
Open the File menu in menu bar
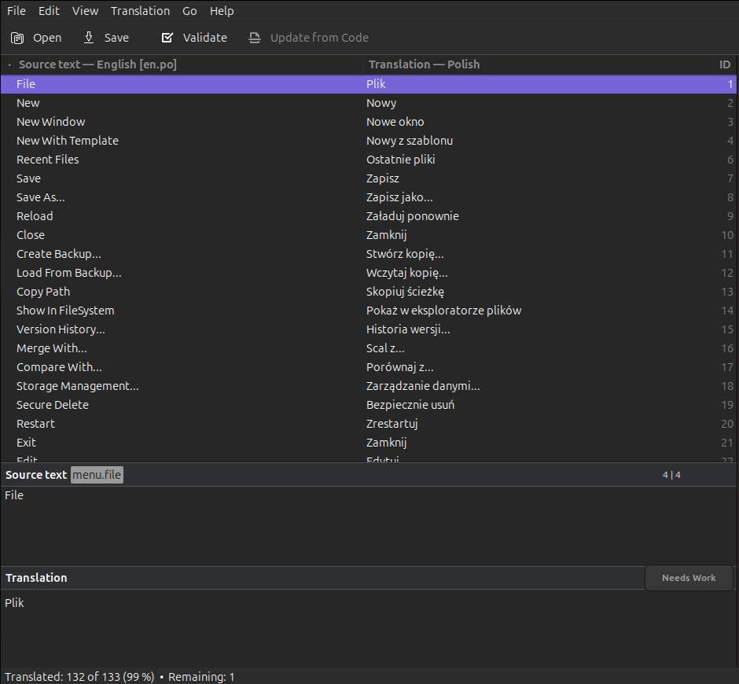pos(17,11)
